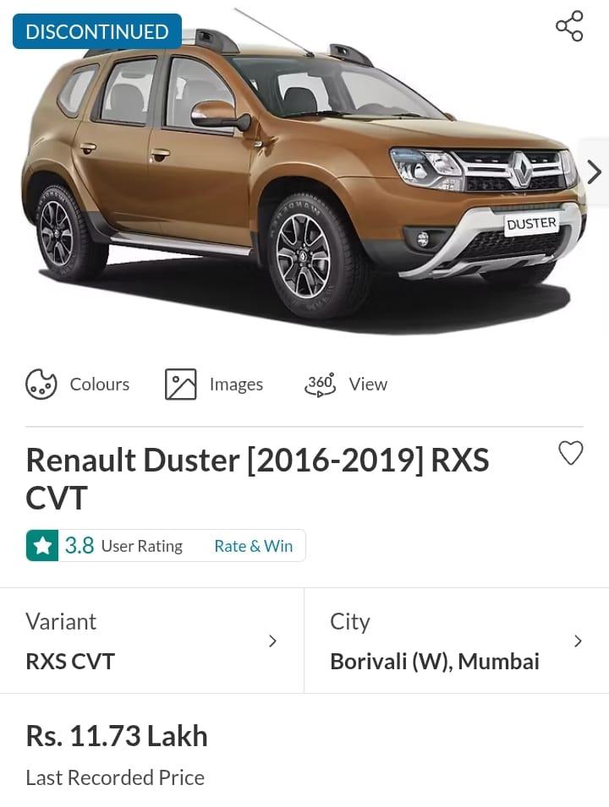
Task: Click the Rate & Win link
Action: [x=254, y=546]
